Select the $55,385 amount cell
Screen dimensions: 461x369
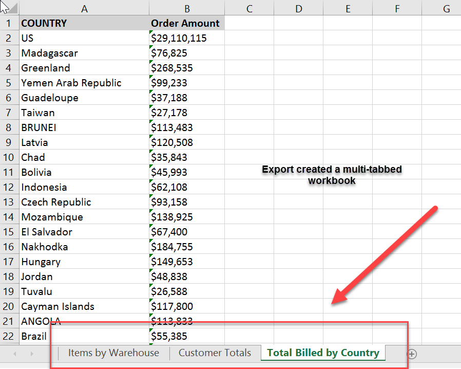(187, 336)
